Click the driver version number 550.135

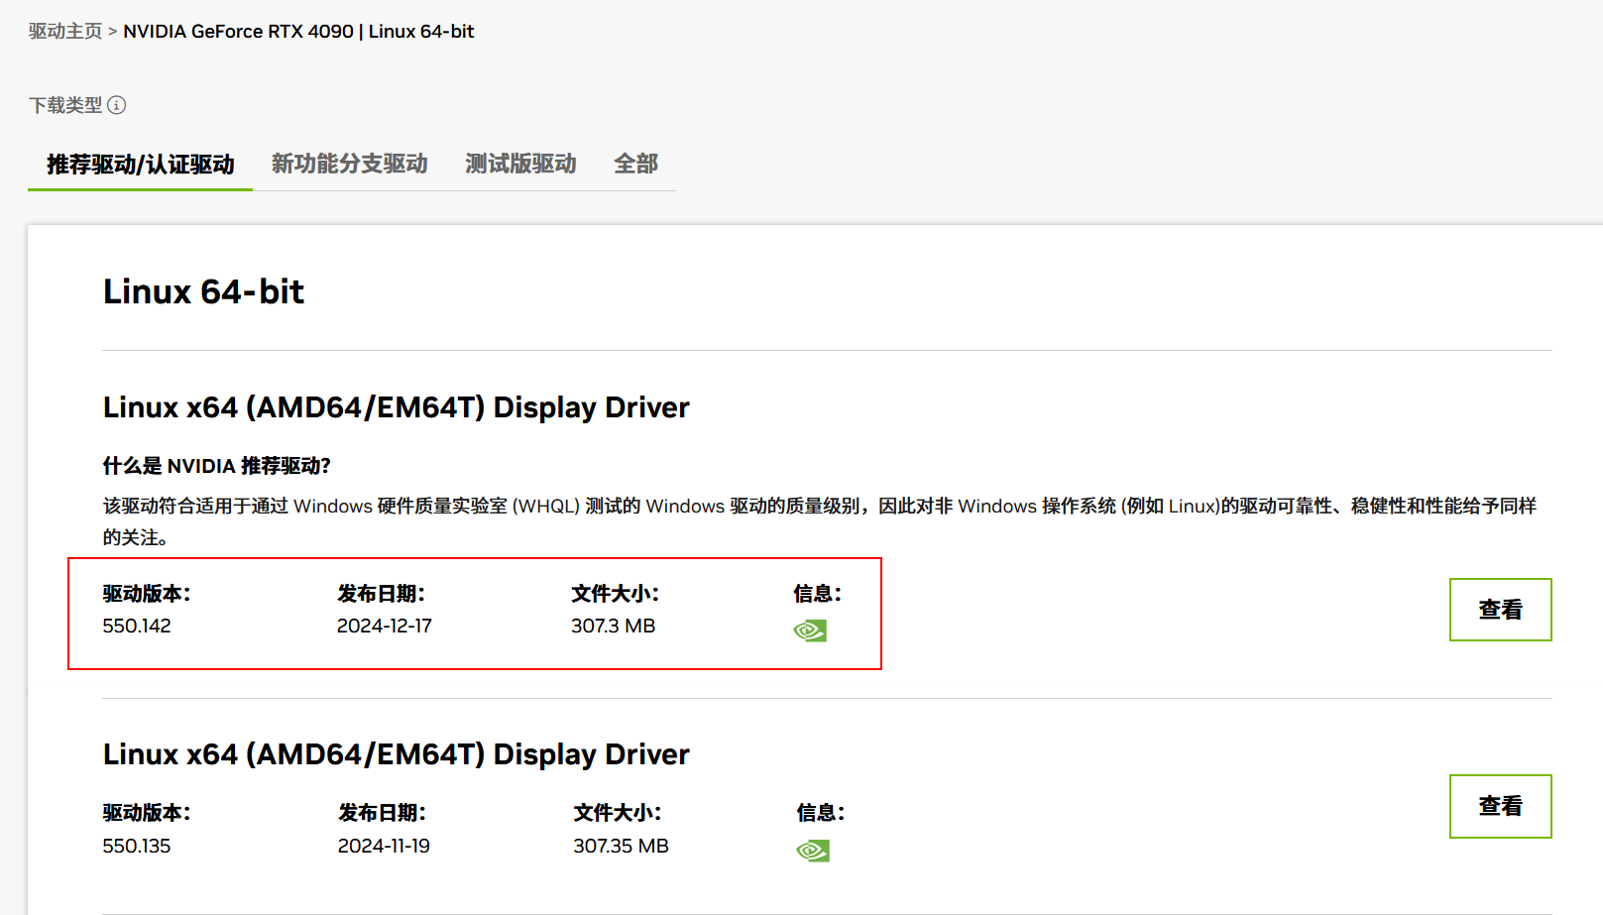(x=137, y=847)
